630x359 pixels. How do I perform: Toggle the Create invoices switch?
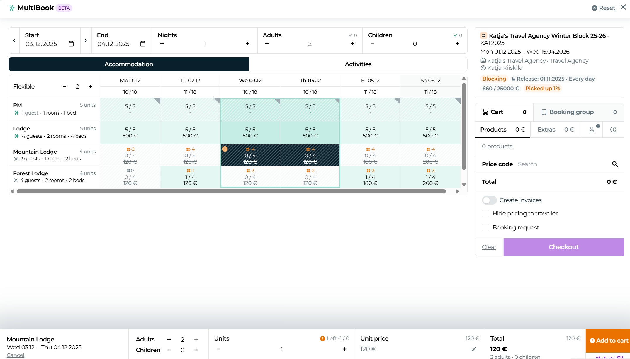(489, 200)
